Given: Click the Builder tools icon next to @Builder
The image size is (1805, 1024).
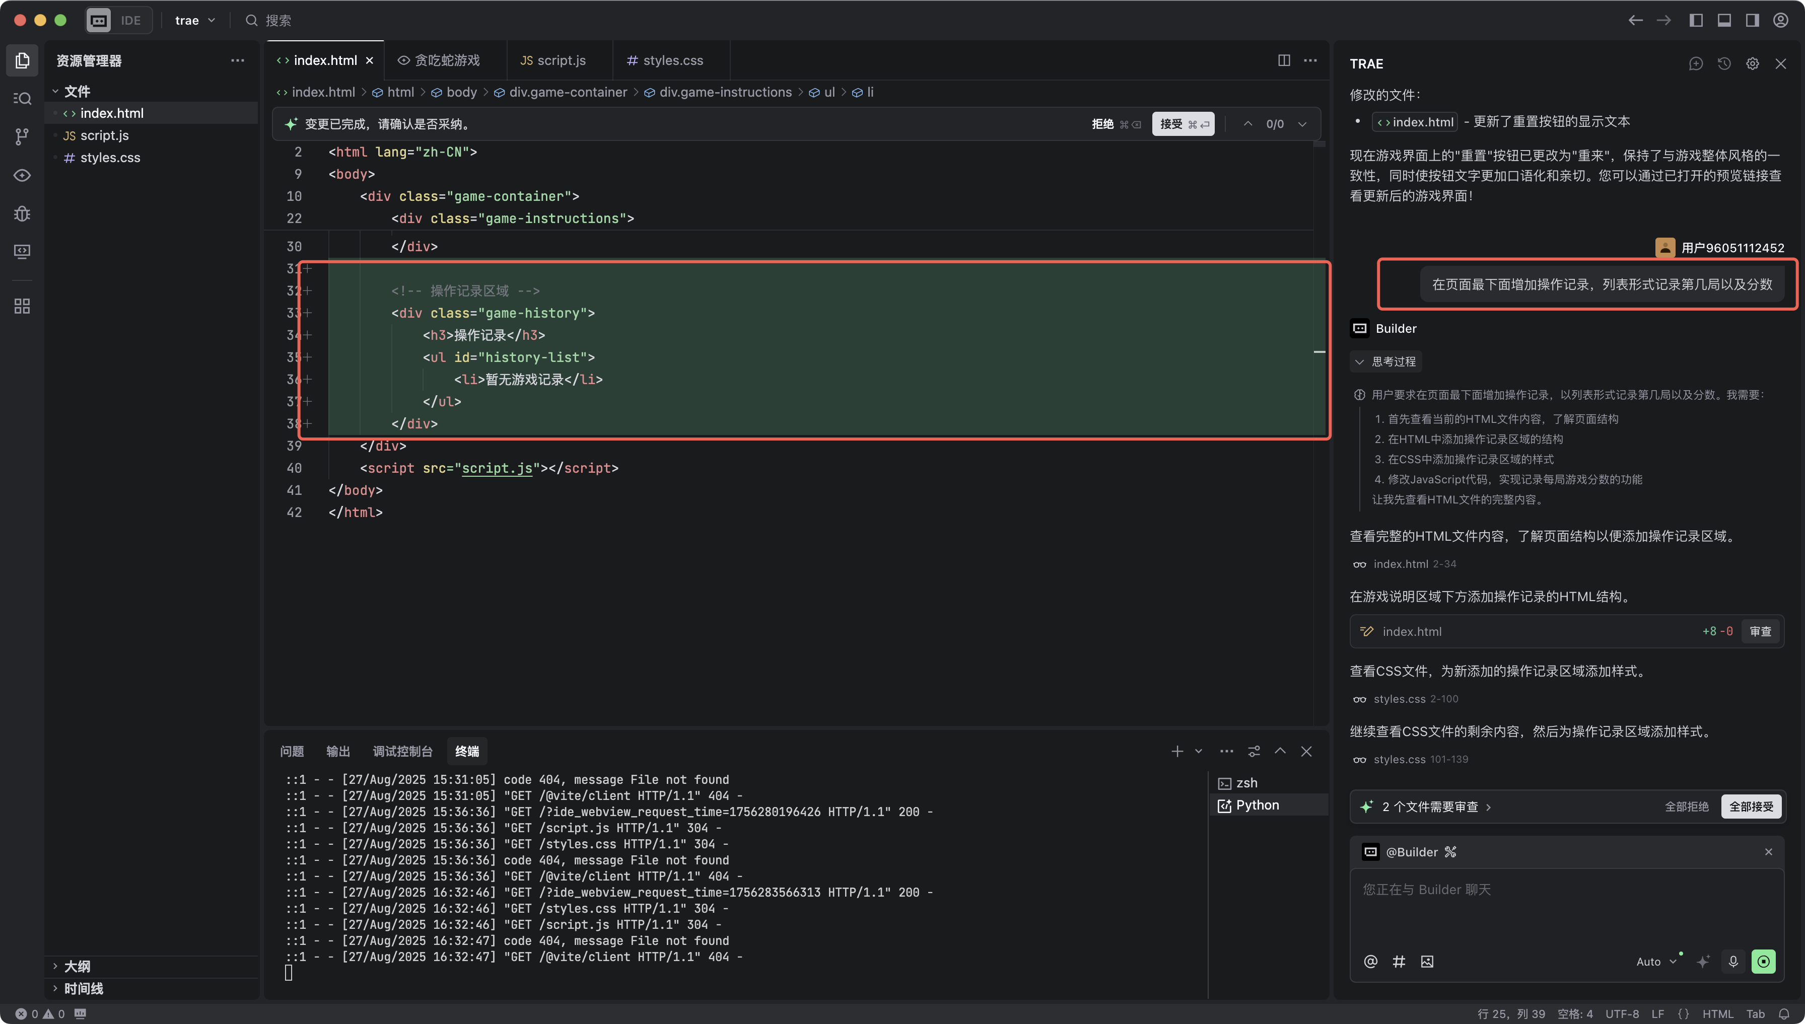Looking at the screenshot, I should 1450,852.
